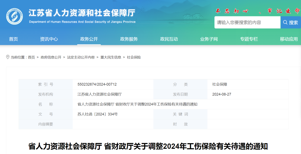Click the 社会保险 breadcrumb link

(134, 57)
